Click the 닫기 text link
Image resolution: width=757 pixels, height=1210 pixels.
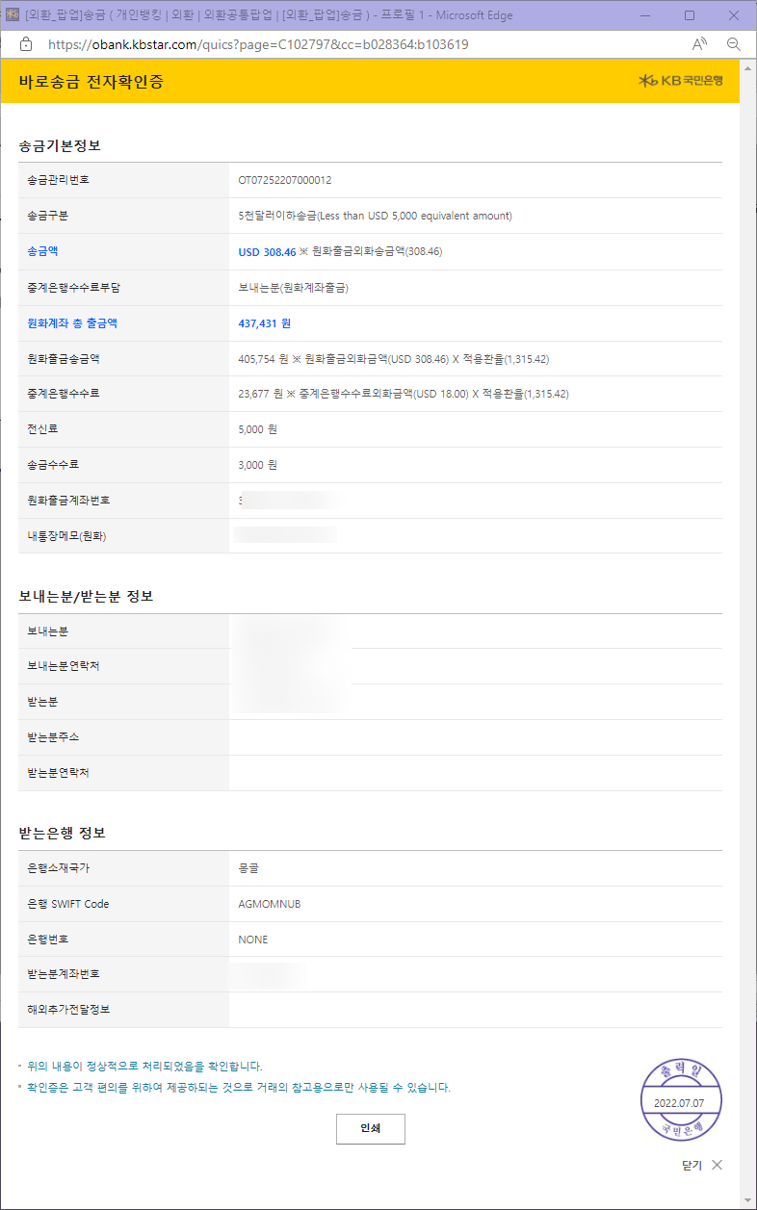click(x=692, y=1165)
